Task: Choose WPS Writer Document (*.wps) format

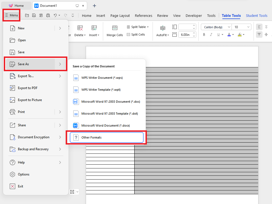Action: 106,78
